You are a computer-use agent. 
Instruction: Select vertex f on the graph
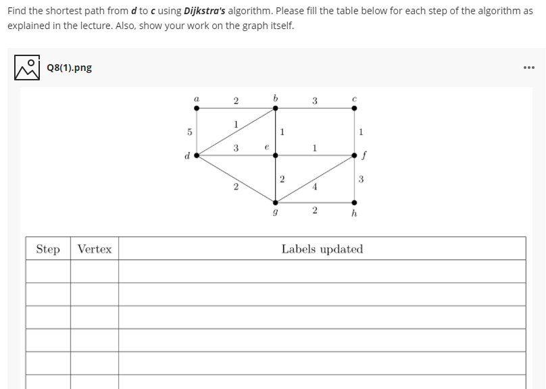point(353,155)
